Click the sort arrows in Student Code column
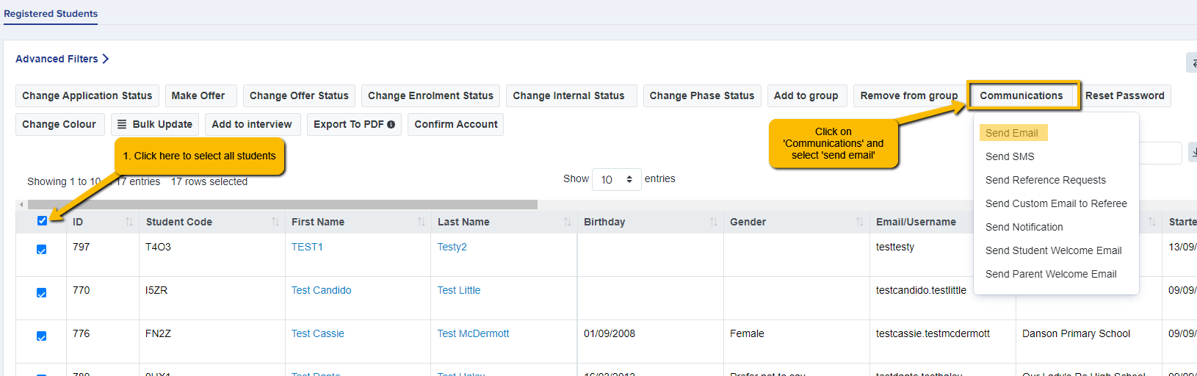This screenshot has height=376, width=1197. coord(275,222)
